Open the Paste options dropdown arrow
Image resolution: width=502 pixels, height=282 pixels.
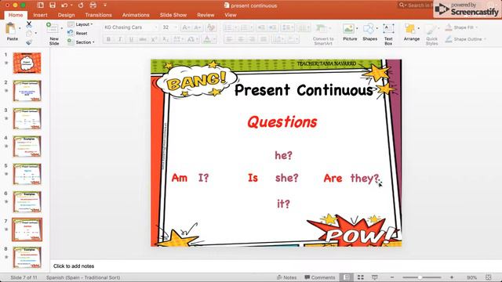(x=20, y=28)
